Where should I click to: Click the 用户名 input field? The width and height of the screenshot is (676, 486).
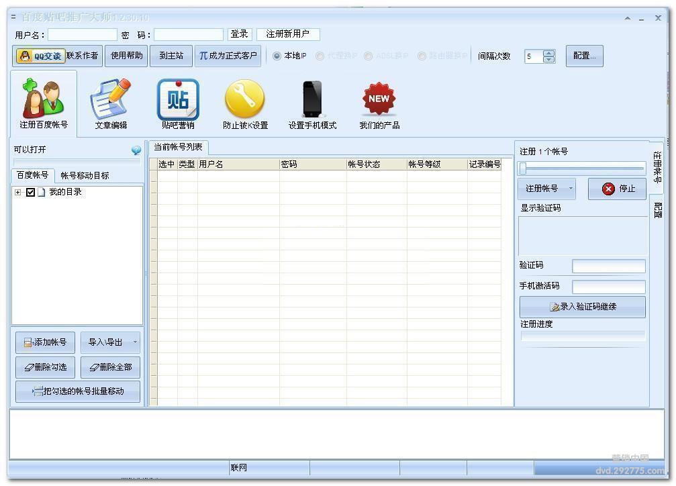82,34
